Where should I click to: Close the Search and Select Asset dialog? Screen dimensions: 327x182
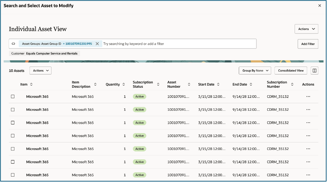point(319,6)
